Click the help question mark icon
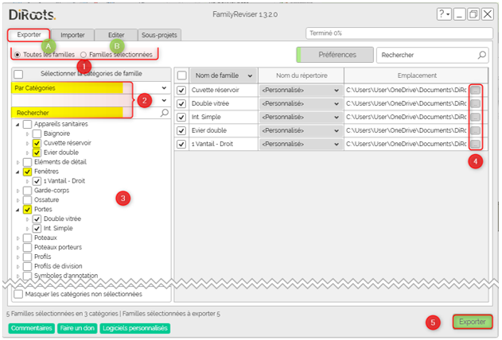The image size is (502, 340). coord(442,14)
